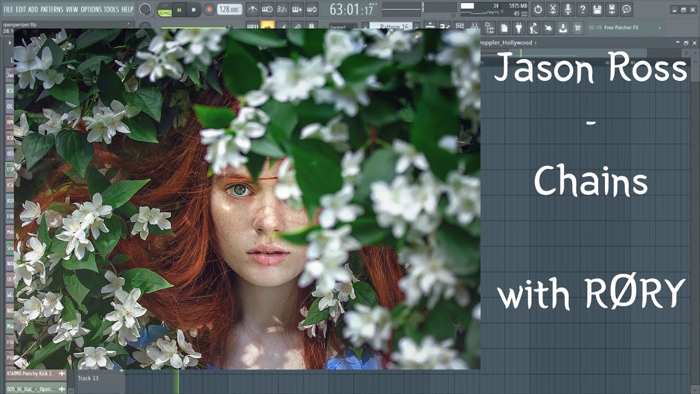
Task: Click the 63:01:17 time display
Action: coord(352,9)
